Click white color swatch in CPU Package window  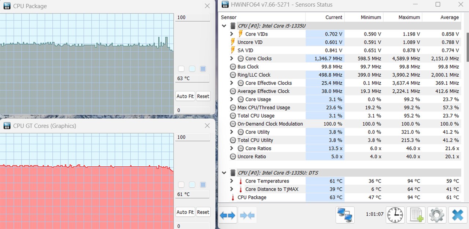pyautogui.click(x=181, y=69)
